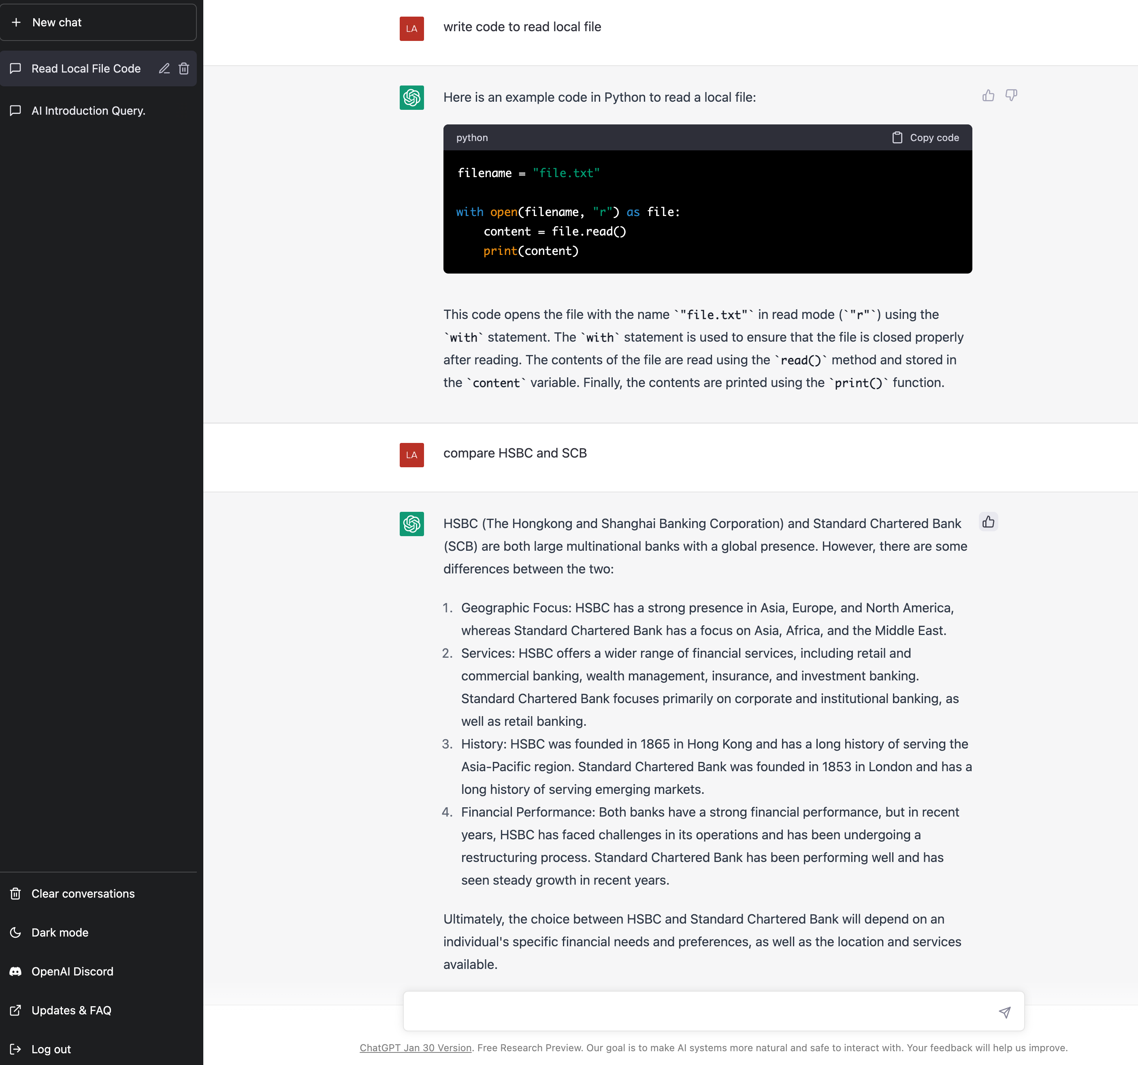Select the Read Local File Code conversation

click(86, 69)
